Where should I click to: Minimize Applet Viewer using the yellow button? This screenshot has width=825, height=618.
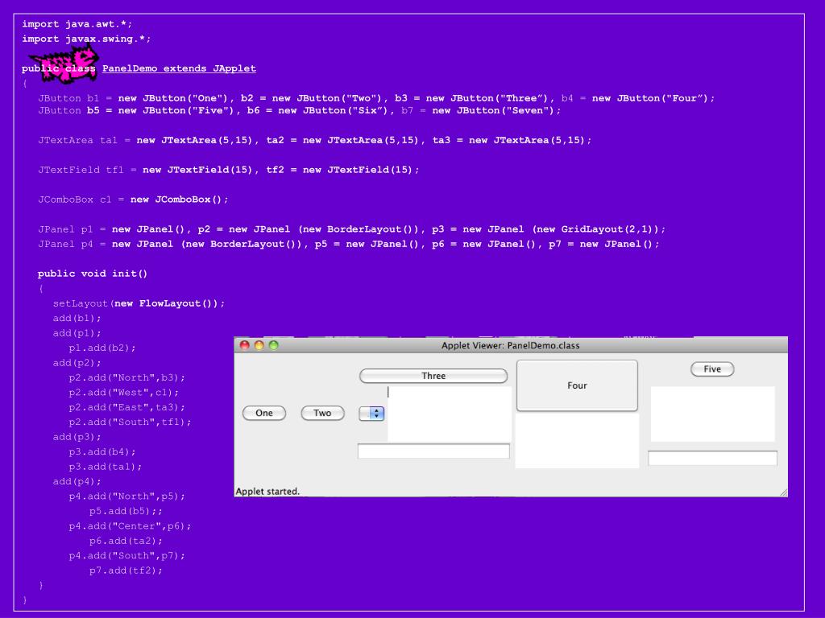259,345
